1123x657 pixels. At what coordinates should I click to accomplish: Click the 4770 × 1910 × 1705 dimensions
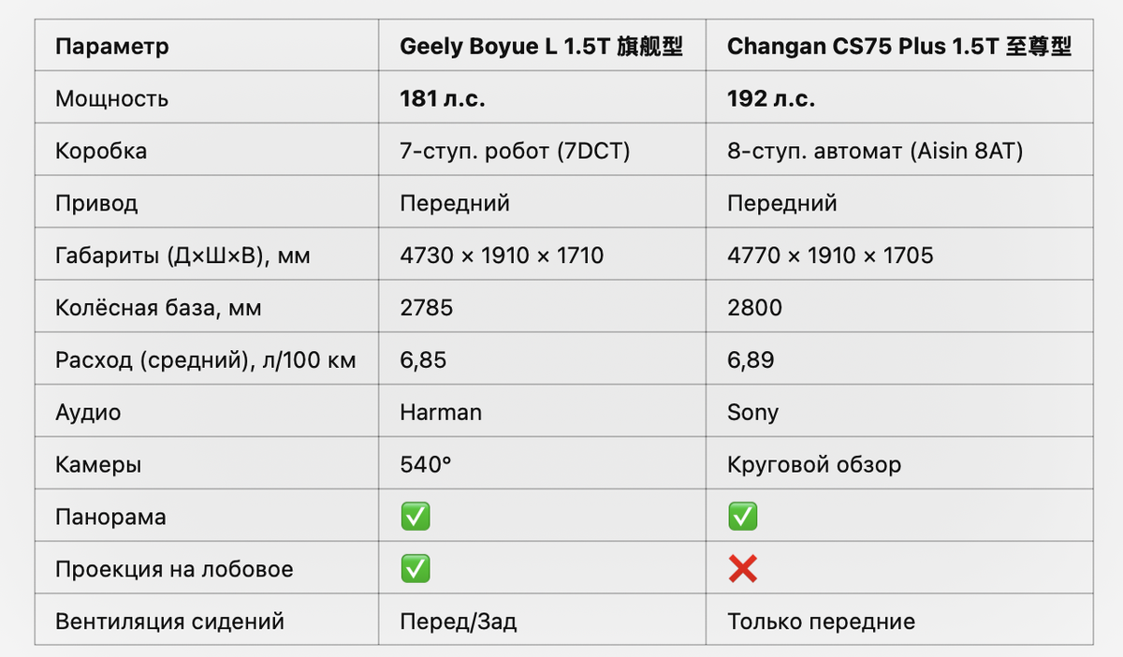tap(830, 255)
